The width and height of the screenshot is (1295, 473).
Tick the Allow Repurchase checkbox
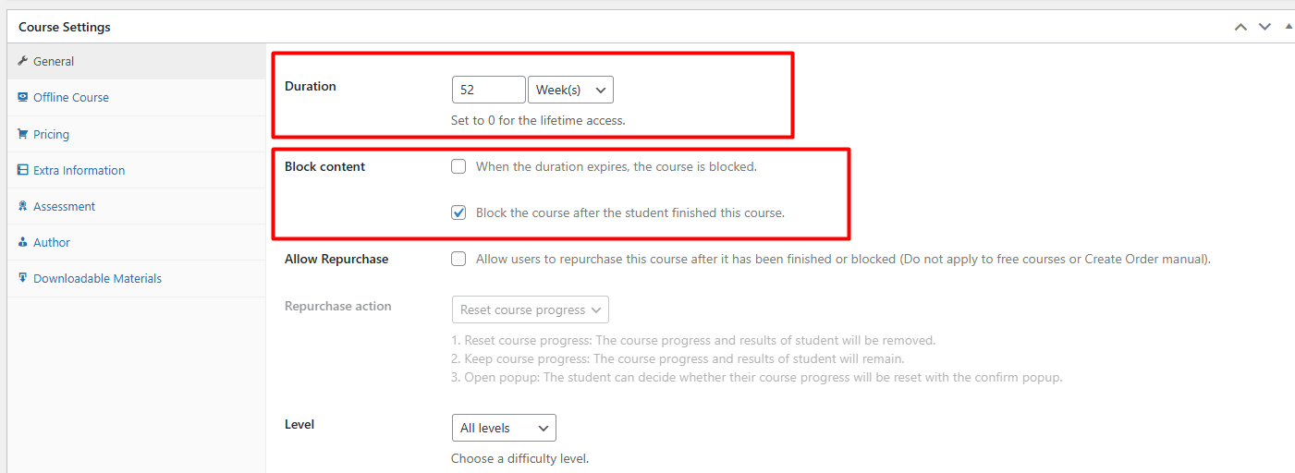(x=458, y=259)
